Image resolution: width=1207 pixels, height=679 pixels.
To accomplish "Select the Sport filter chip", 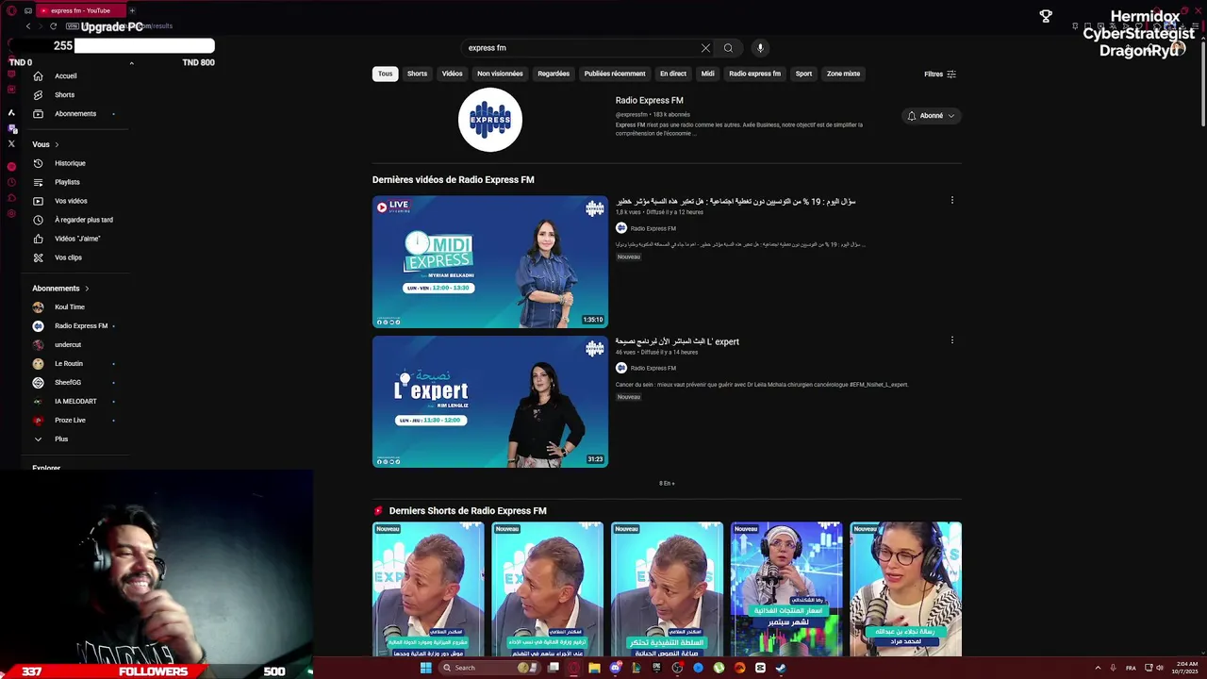I will (803, 74).
